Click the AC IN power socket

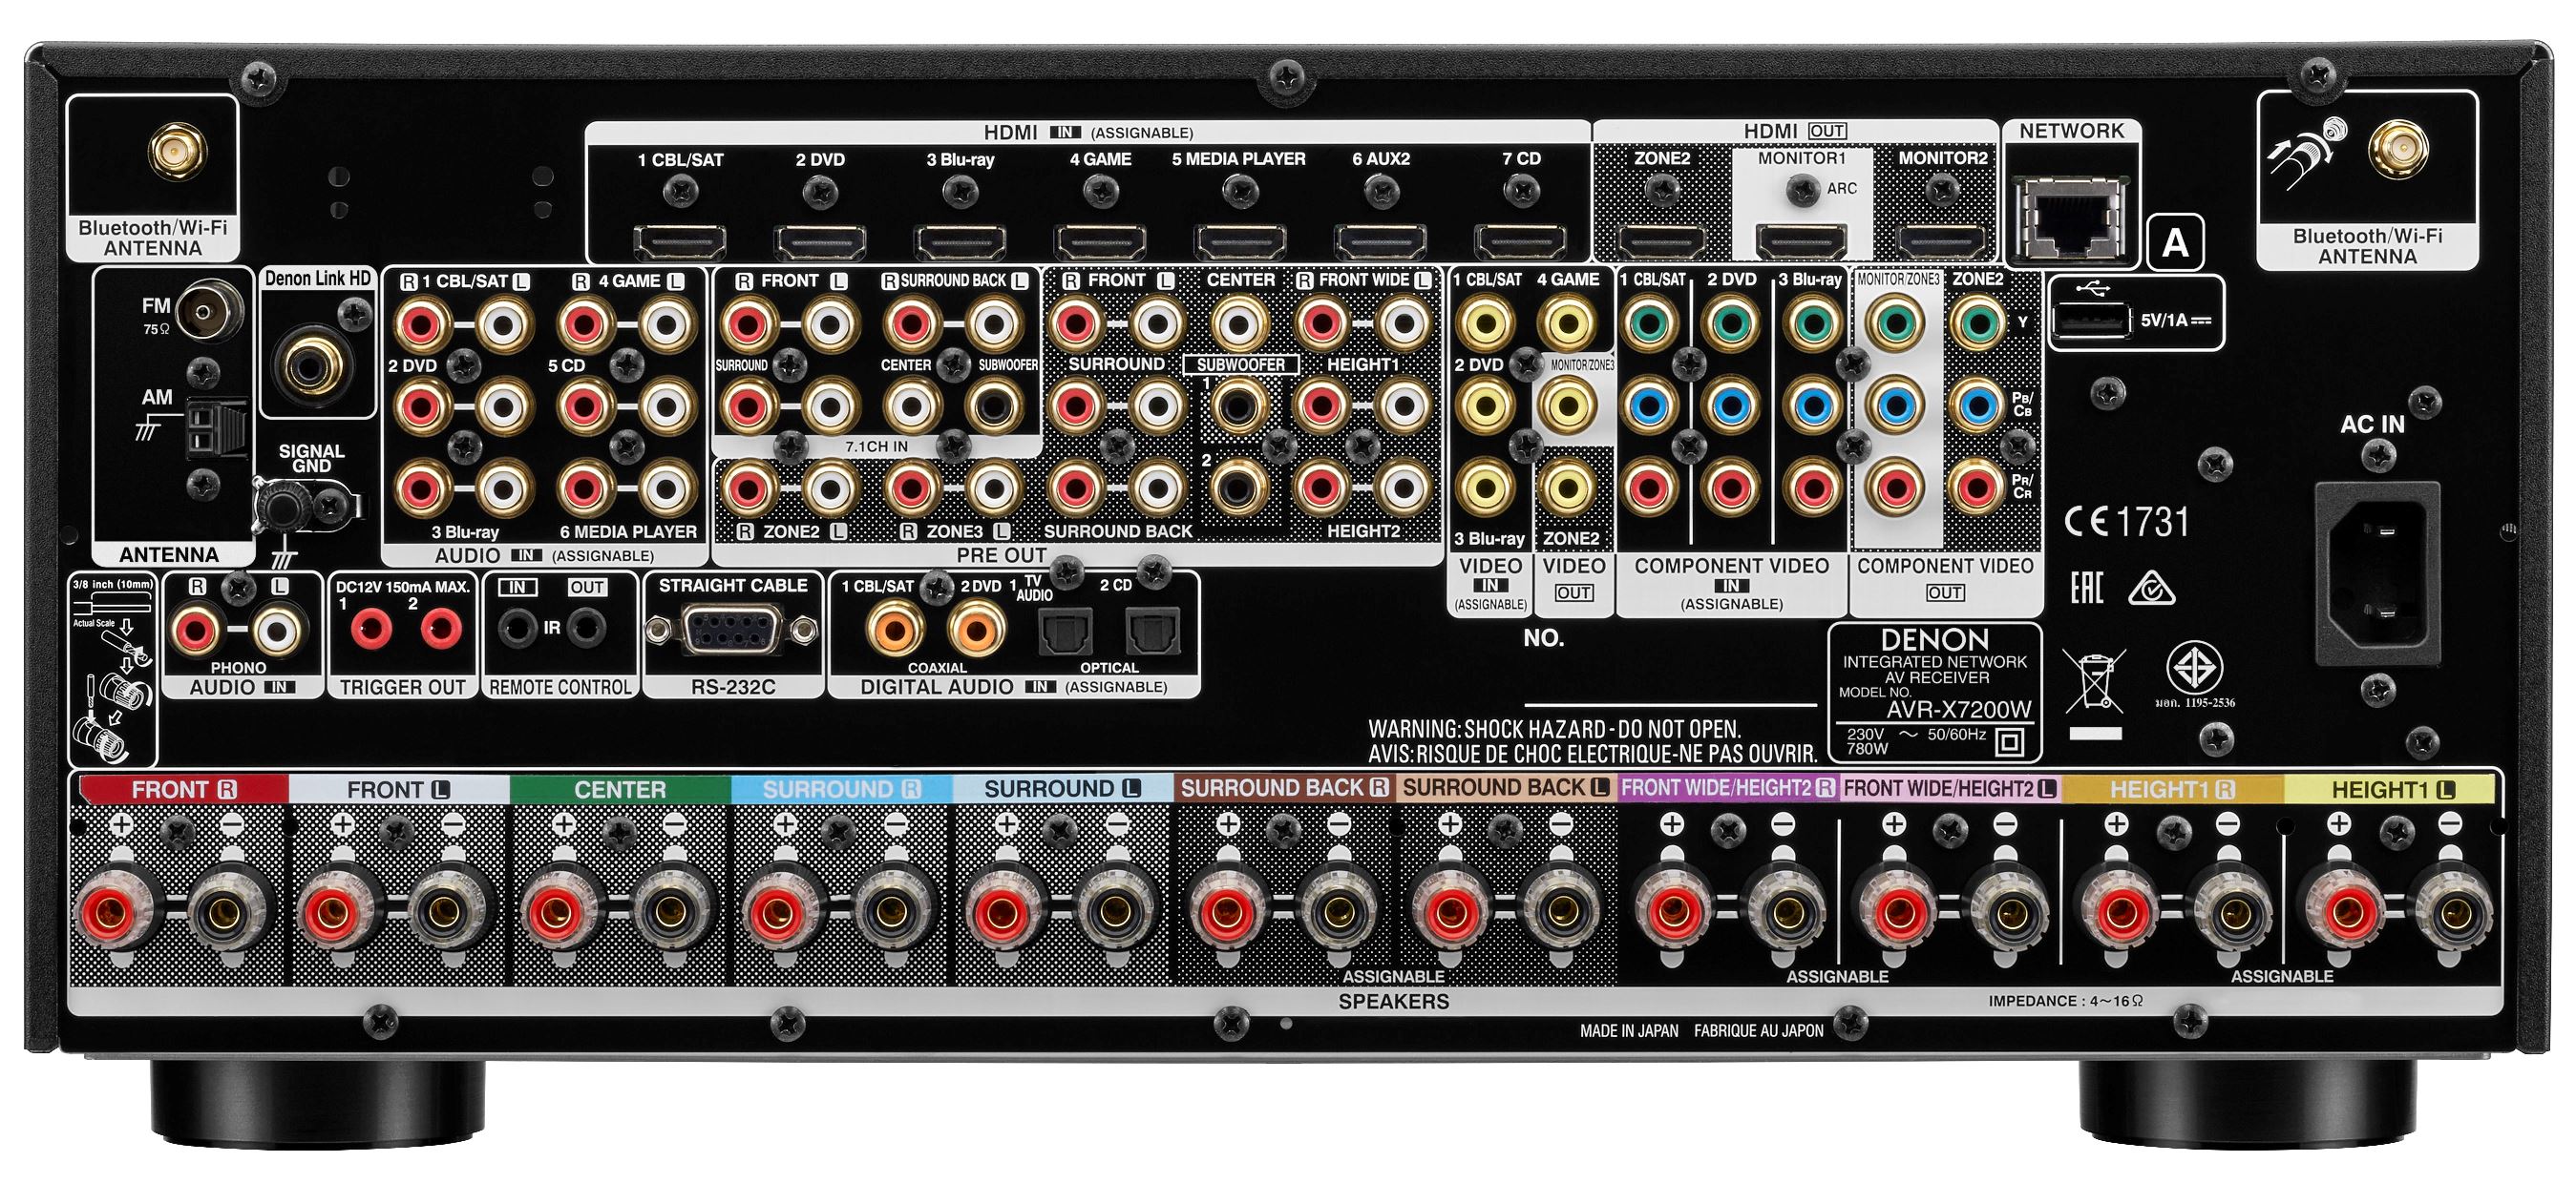(2380, 572)
